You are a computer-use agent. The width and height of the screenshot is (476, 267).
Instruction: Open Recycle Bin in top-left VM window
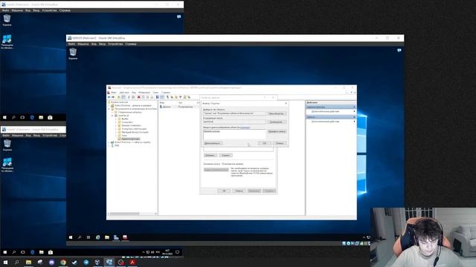pyautogui.click(x=7, y=20)
